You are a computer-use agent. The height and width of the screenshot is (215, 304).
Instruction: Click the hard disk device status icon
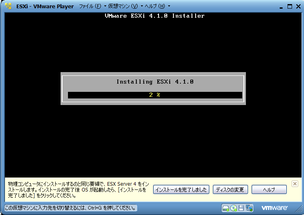click(226, 208)
